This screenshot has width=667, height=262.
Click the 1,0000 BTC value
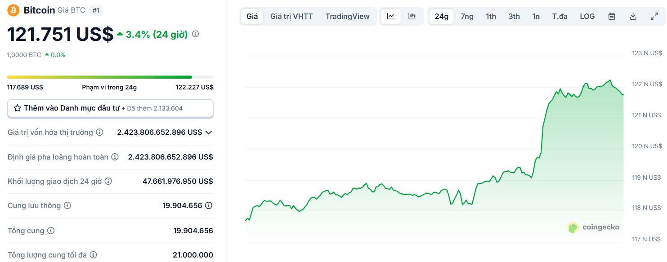coord(24,55)
